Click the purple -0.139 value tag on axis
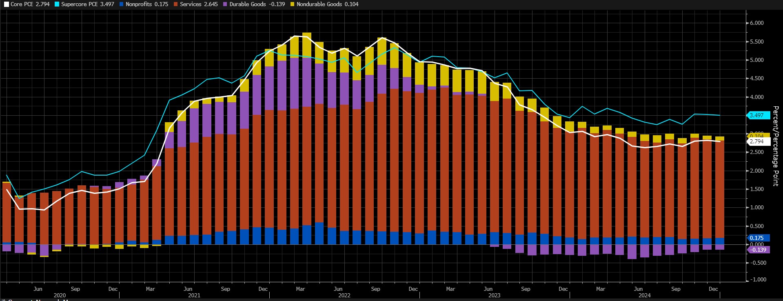The image size is (783, 301). click(758, 250)
